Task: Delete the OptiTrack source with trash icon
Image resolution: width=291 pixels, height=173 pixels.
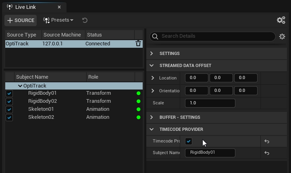Action: tap(138, 44)
